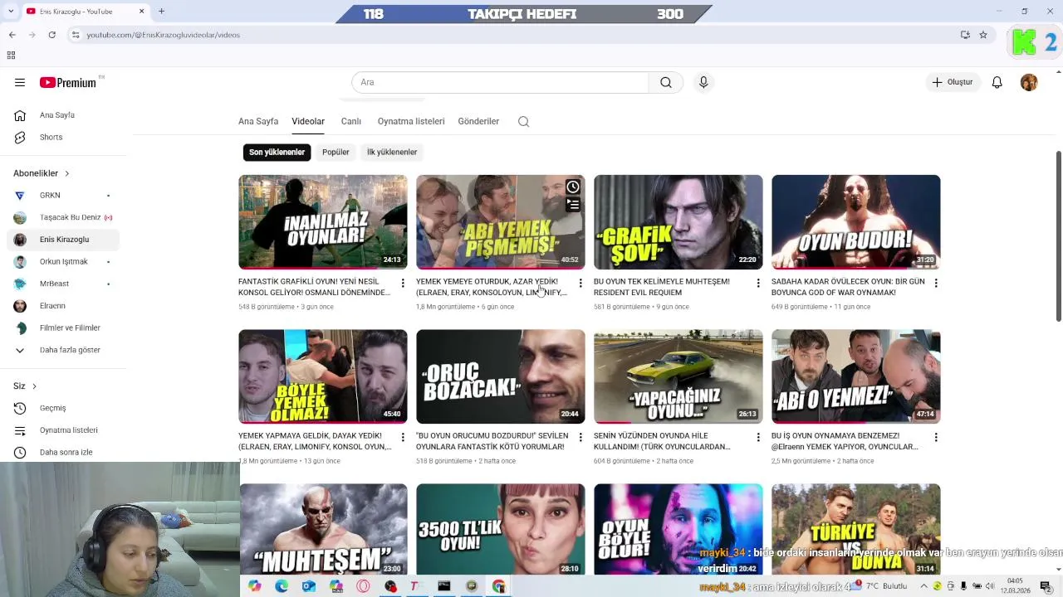The image size is (1063, 597).
Task: Select the Popüler filter chip
Action: pyautogui.click(x=336, y=152)
